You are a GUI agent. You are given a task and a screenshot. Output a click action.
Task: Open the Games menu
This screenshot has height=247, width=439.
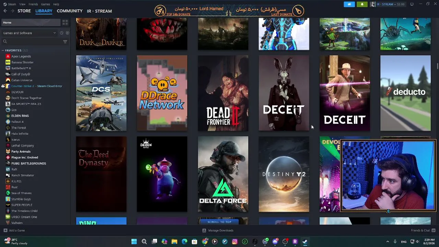[x=46, y=4]
